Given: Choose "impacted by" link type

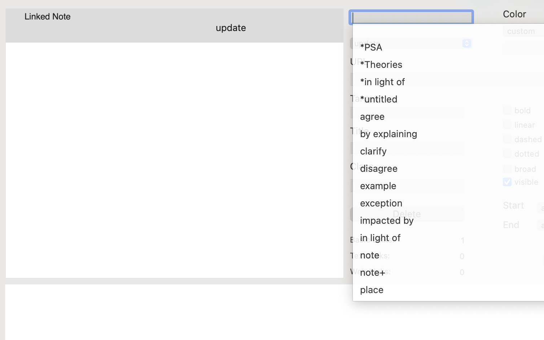Looking at the screenshot, I should (x=387, y=221).
